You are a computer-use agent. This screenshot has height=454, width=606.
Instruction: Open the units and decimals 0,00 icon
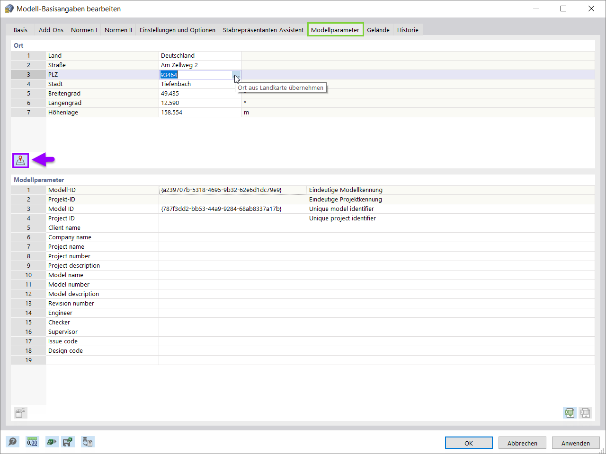coord(32,442)
